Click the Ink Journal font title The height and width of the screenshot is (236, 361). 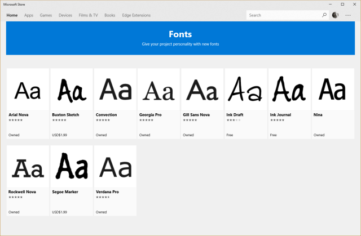click(281, 115)
